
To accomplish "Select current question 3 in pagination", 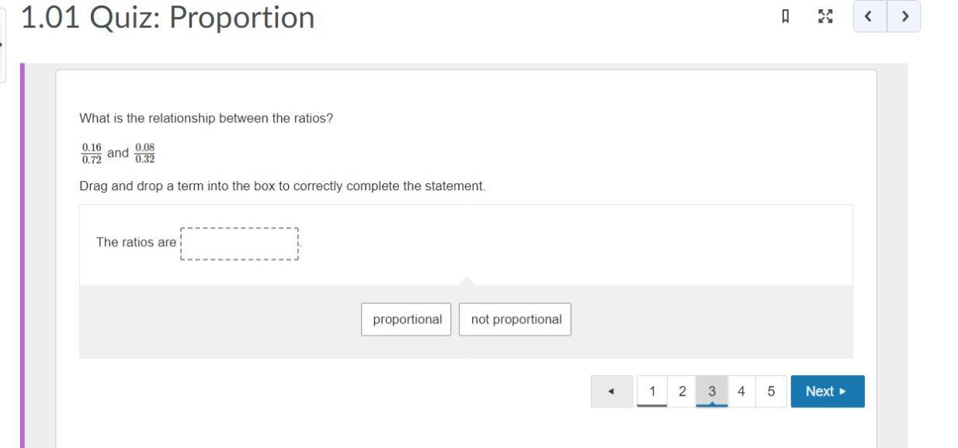I will 711,391.
